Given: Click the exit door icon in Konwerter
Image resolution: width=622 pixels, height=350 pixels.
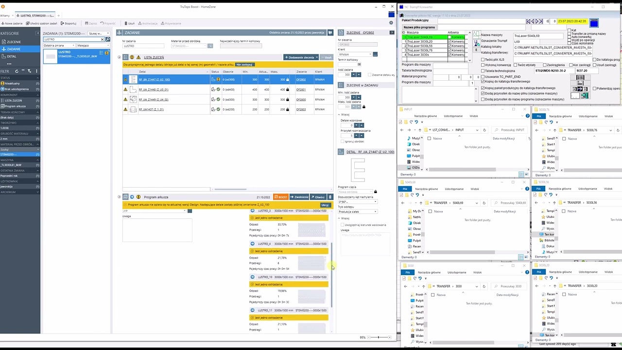Looking at the screenshot, I should click(585, 96).
